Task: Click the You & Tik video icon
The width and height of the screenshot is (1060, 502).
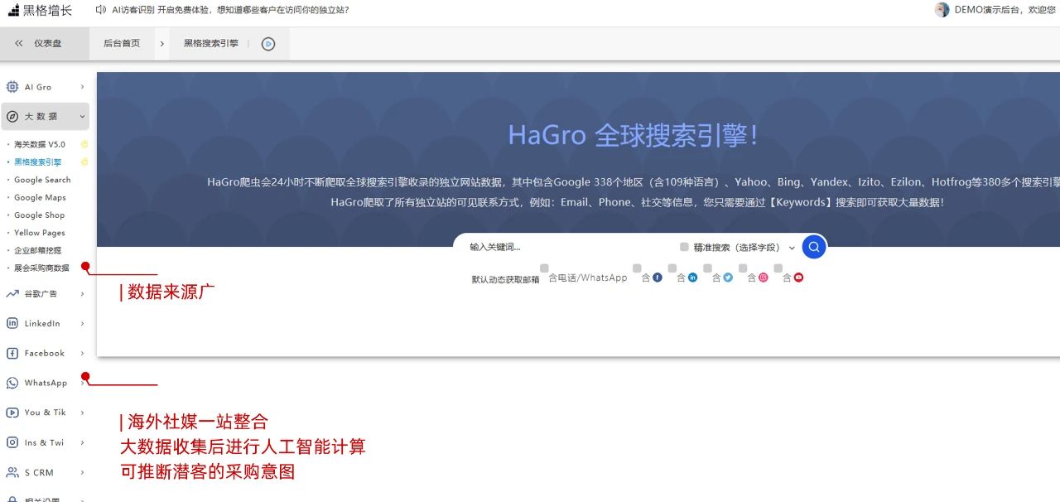Action: coord(12,413)
